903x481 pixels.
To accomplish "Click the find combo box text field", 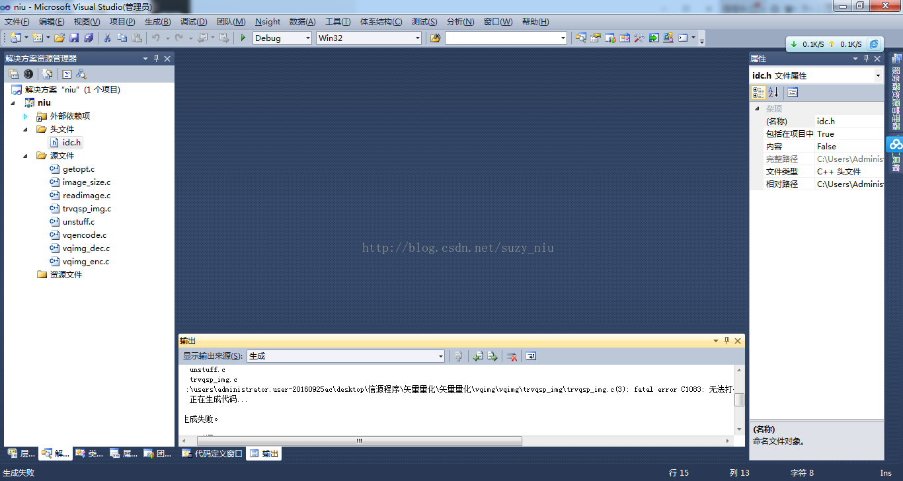I will point(502,38).
